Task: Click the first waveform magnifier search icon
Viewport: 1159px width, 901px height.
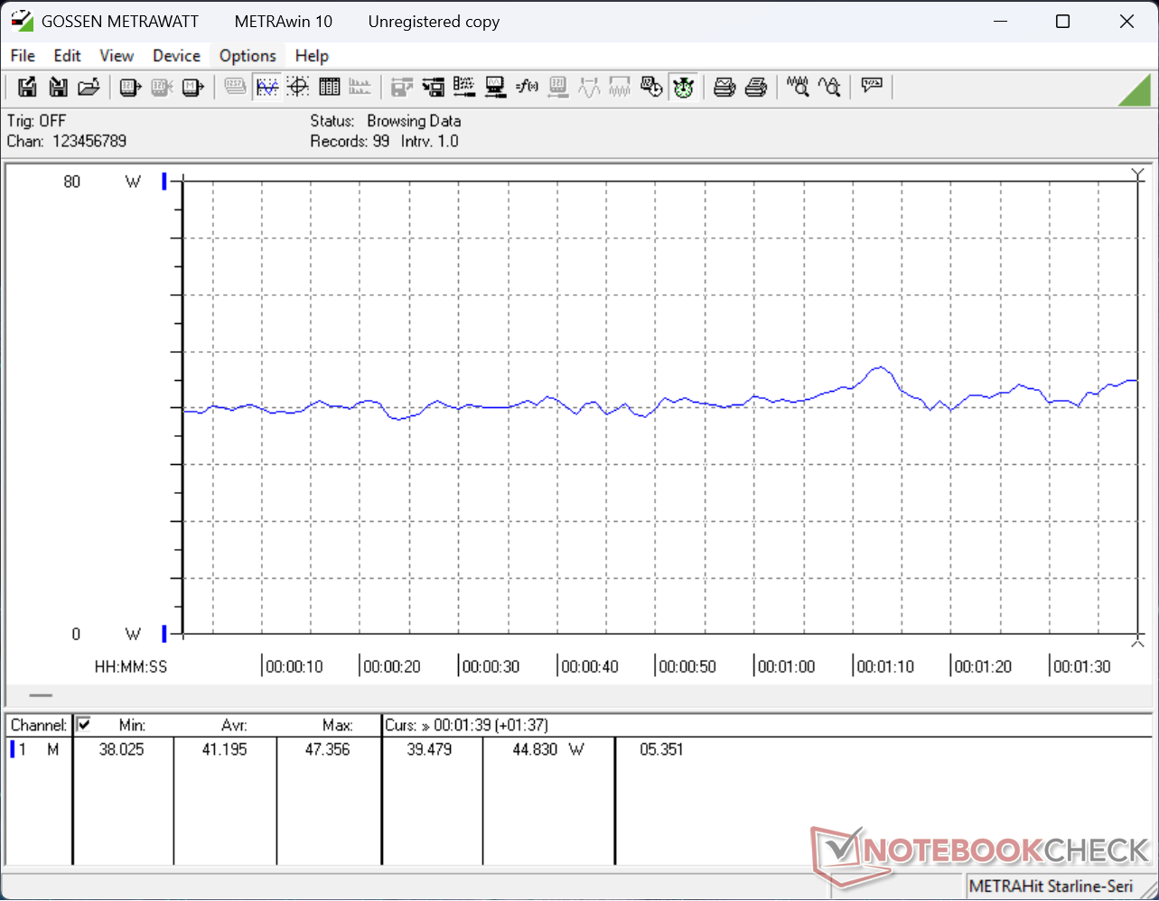Action: 797,87
